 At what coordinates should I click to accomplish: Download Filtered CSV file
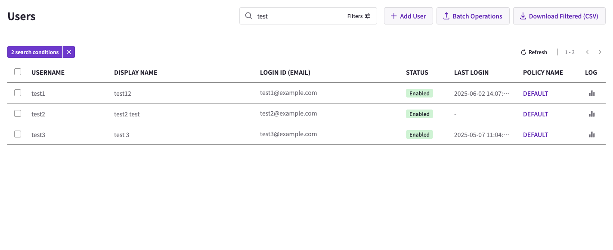point(559,16)
